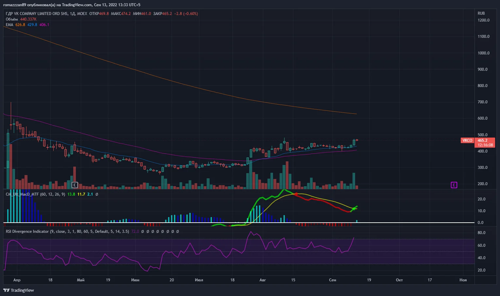This screenshot has width=500, height=296.
Task: Click the 80.0 label on RSI scale
Action: tap(481, 233)
